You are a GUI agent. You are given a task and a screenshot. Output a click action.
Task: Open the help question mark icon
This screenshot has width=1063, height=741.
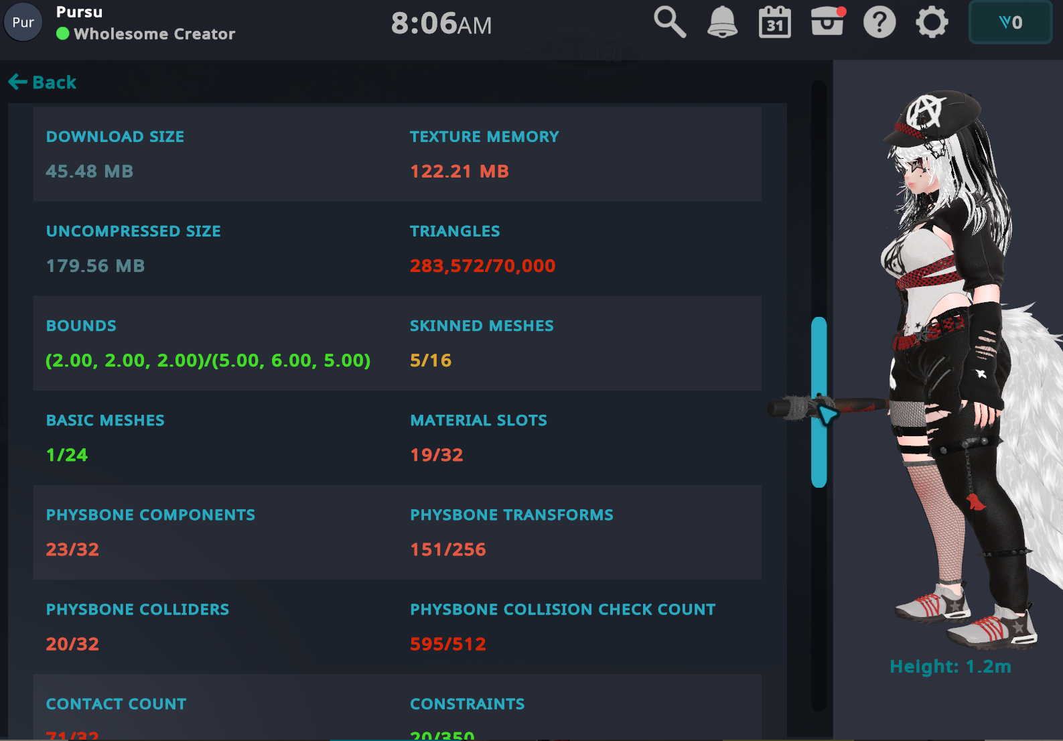879,23
